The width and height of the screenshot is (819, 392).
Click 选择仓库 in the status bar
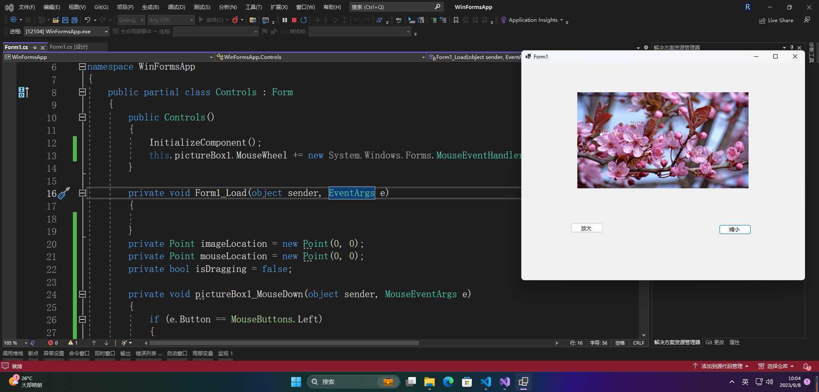point(776,366)
